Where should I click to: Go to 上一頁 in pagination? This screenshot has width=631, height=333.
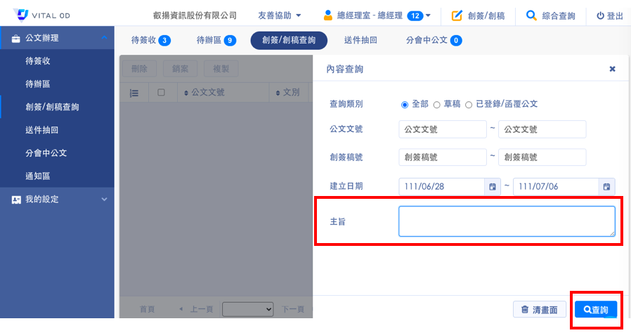(197, 309)
